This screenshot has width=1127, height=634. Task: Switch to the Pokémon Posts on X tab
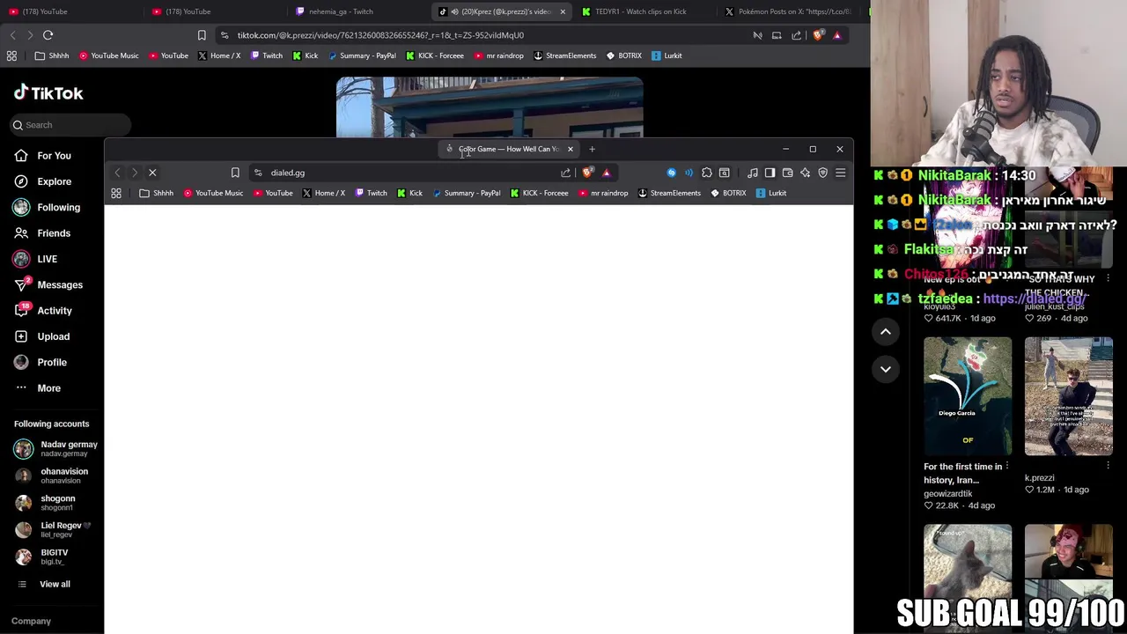pyautogui.click(x=788, y=11)
